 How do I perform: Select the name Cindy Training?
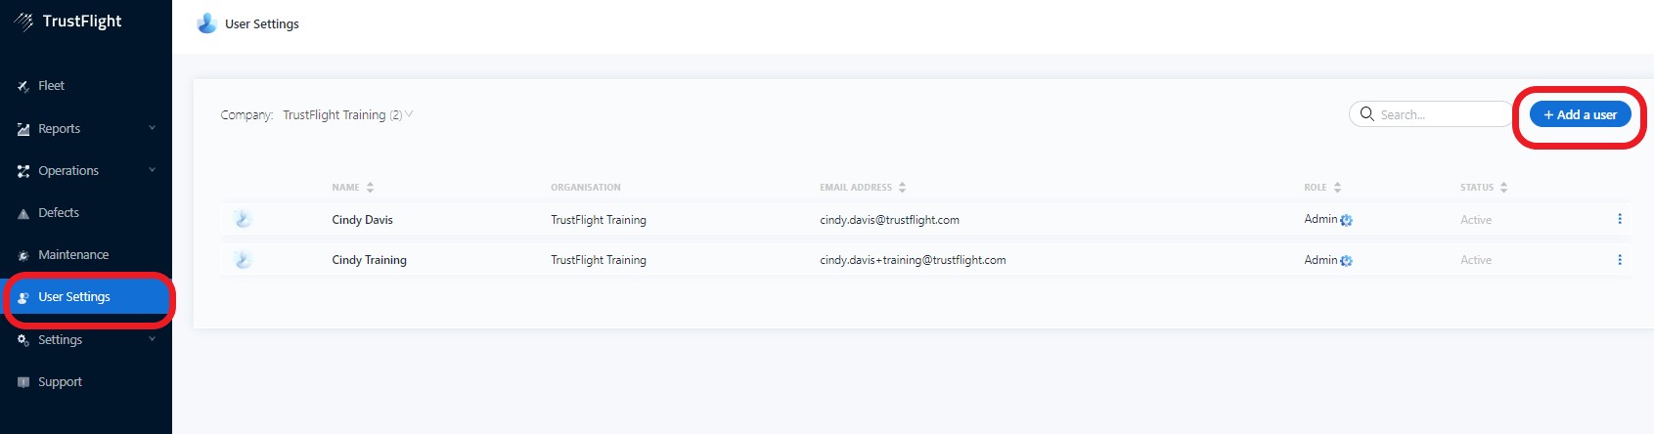369,260
